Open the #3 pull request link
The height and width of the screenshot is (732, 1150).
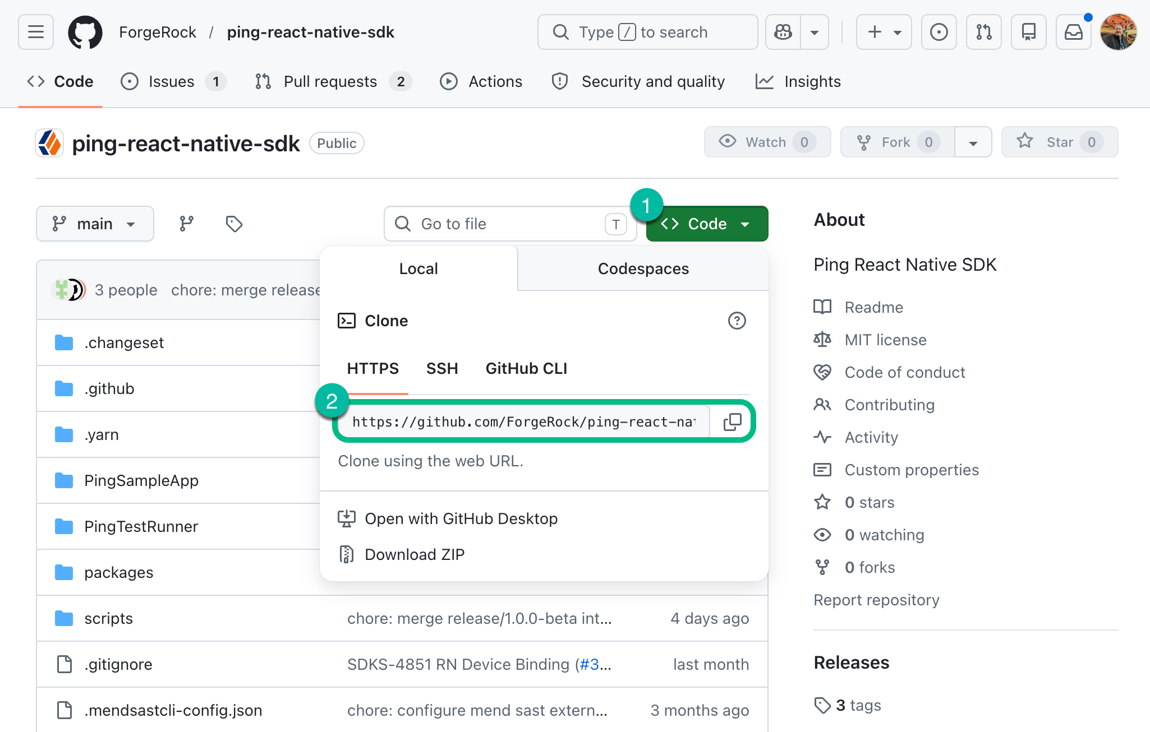(x=589, y=664)
